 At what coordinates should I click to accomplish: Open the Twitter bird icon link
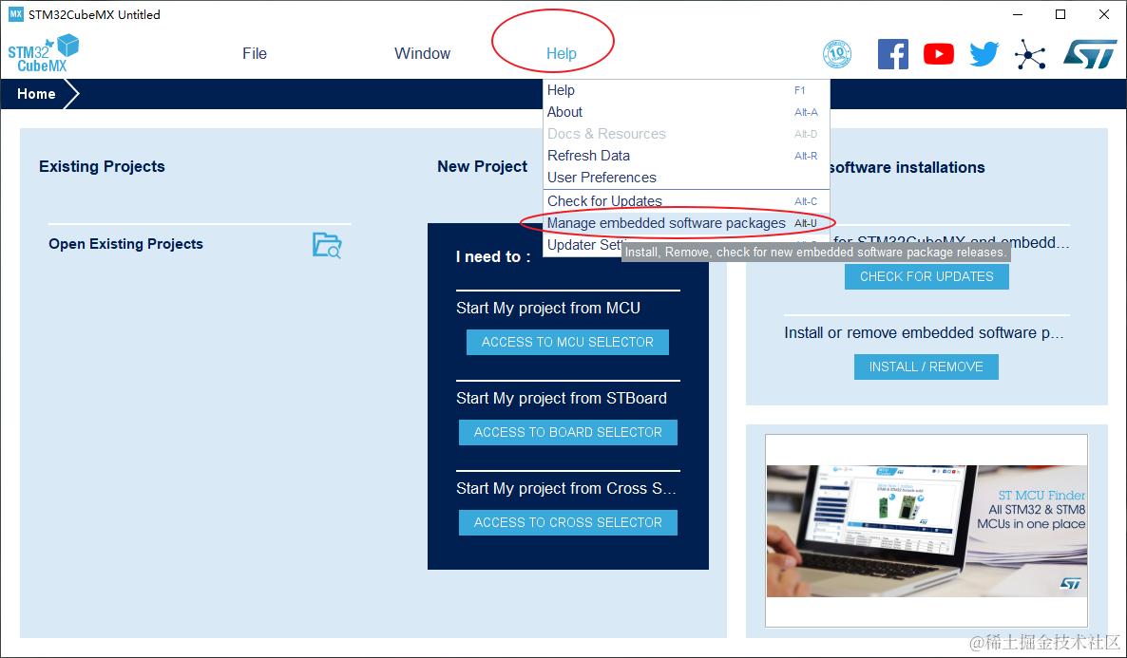point(984,54)
